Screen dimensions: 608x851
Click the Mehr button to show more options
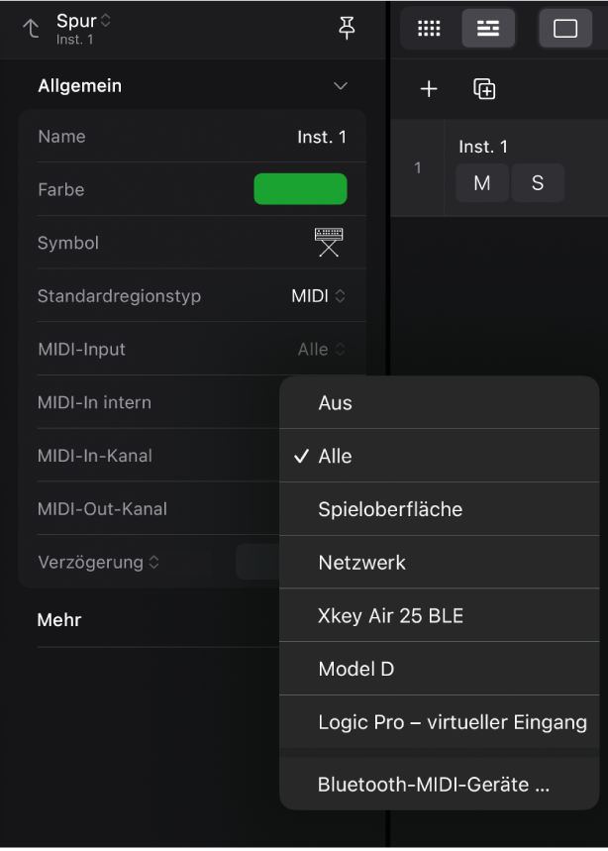58,620
